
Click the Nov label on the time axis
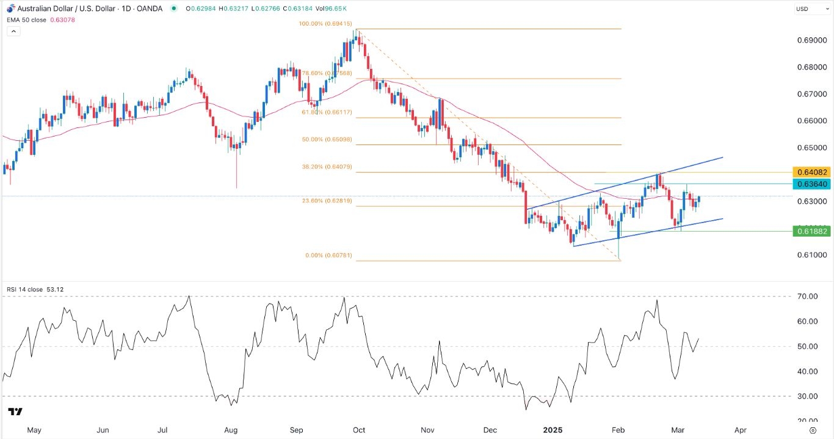[427, 430]
